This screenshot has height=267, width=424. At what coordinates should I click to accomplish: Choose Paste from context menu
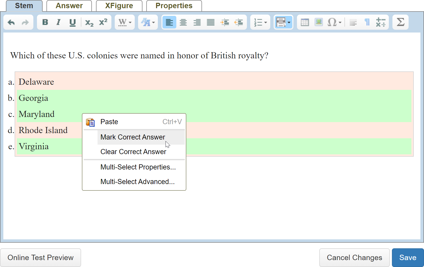tap(134, 122)
